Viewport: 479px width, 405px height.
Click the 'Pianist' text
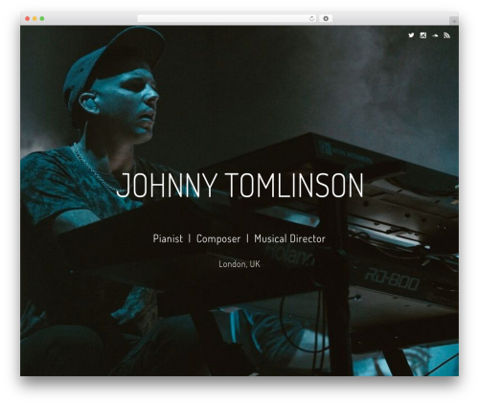(x=168, y=238)
